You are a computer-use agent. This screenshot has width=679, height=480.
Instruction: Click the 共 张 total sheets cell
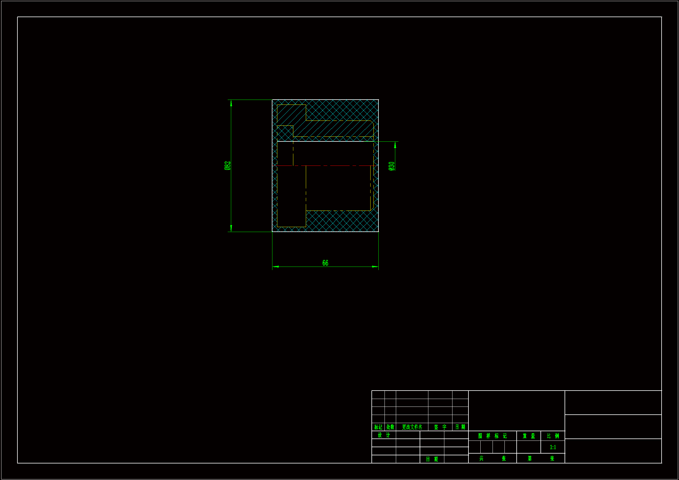492,459
